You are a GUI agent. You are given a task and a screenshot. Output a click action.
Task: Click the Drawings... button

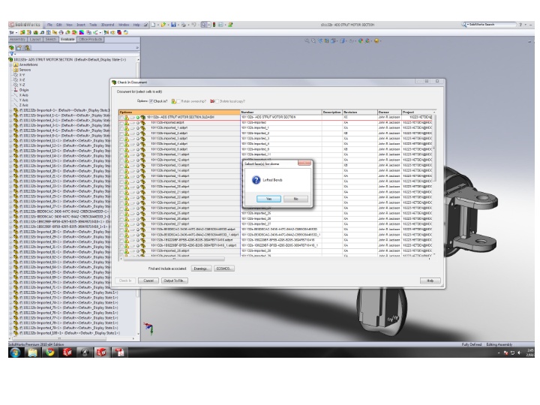(x=201, y=268)
